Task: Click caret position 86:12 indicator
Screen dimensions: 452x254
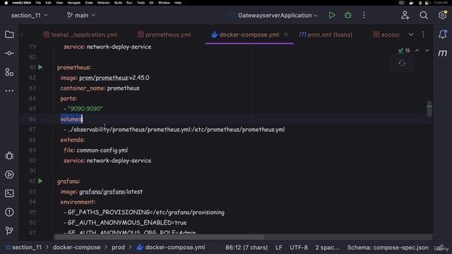Action: (x=246, y=248)
